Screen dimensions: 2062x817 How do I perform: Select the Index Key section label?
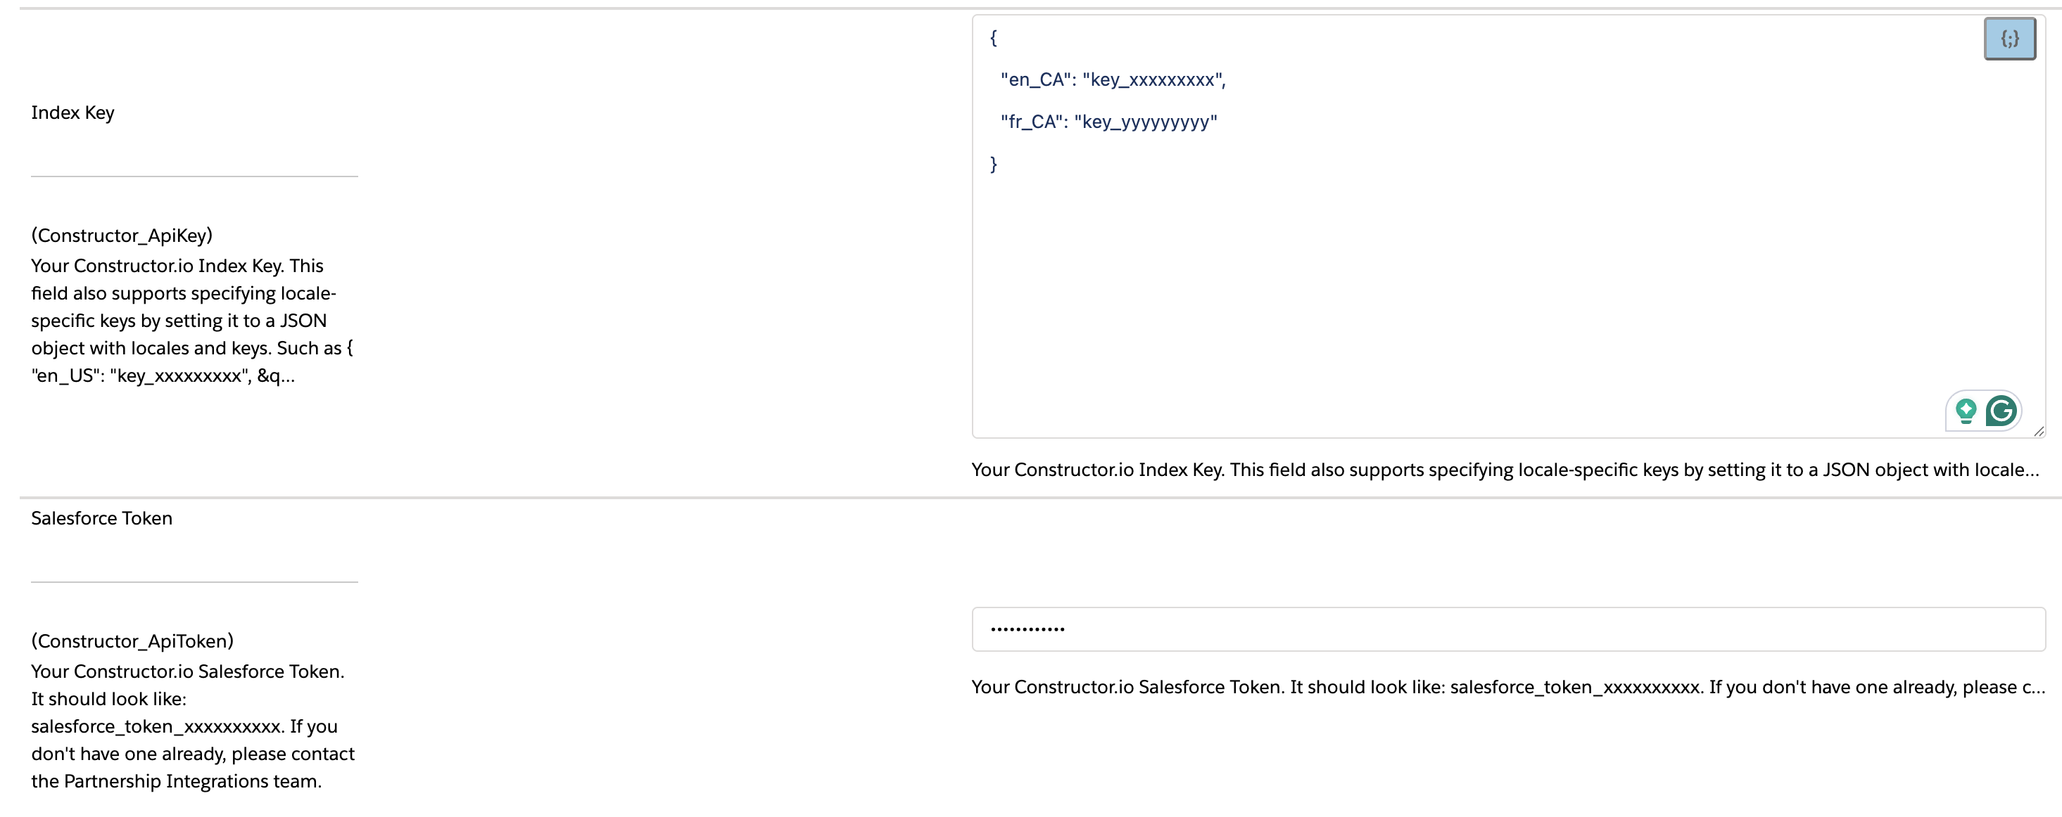click(72, 112)
